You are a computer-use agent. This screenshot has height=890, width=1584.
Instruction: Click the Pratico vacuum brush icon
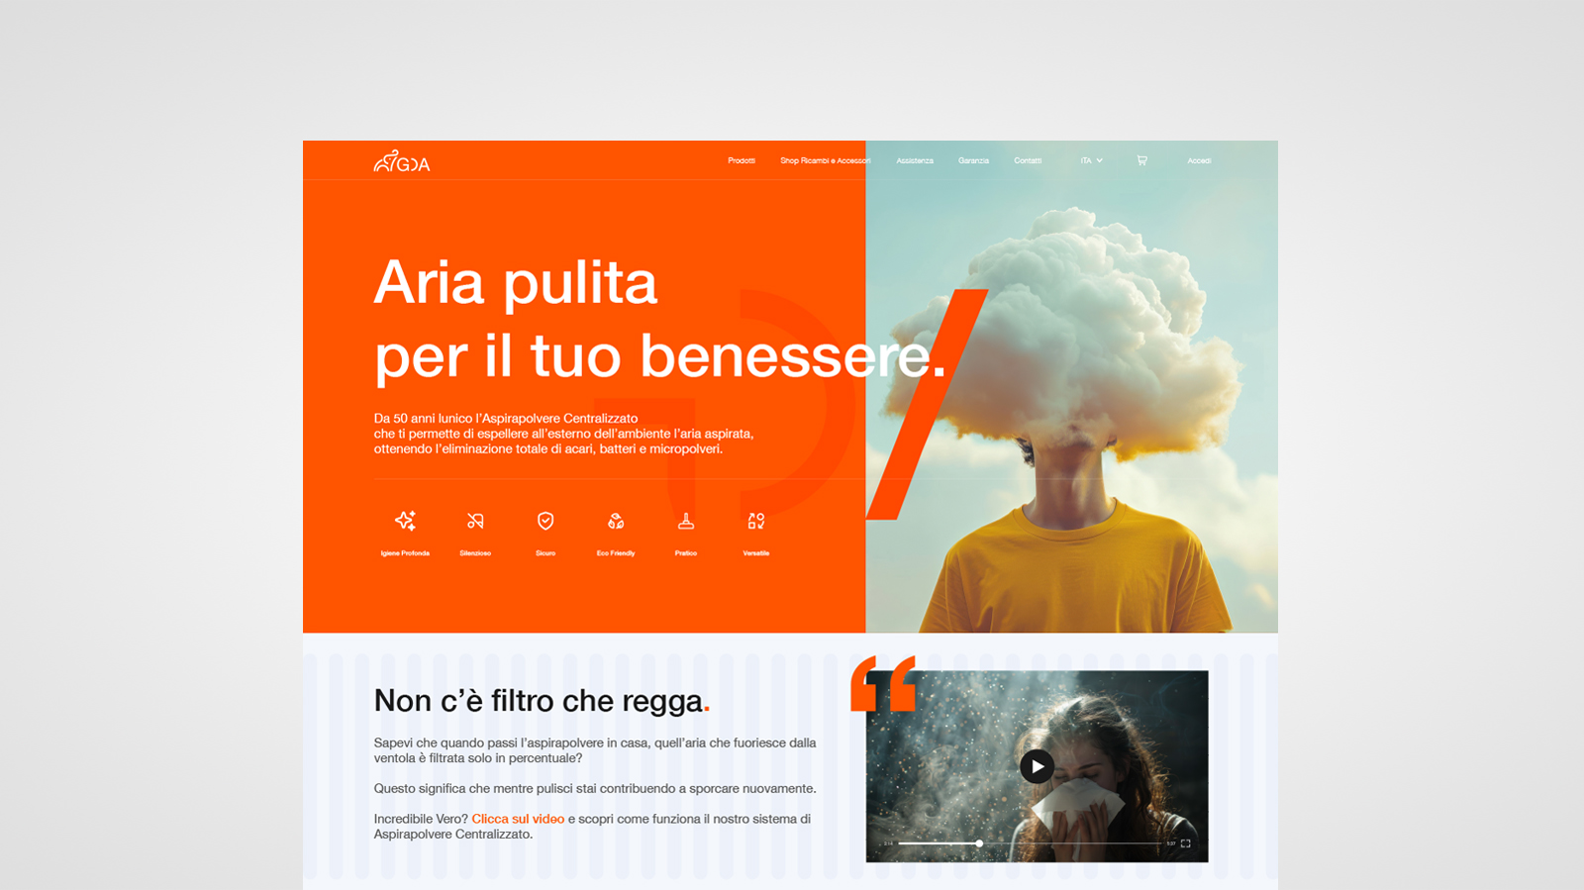pyautogui.click(x=686, y=521)
